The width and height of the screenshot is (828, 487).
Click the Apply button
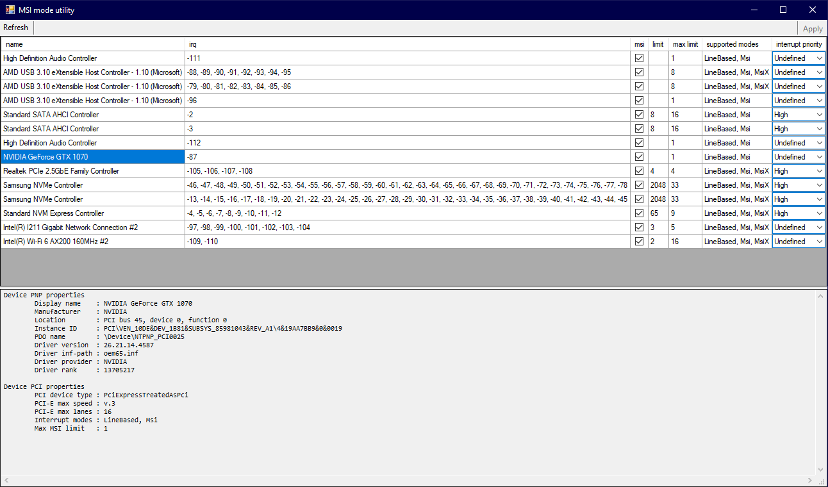tap(813, 28)
